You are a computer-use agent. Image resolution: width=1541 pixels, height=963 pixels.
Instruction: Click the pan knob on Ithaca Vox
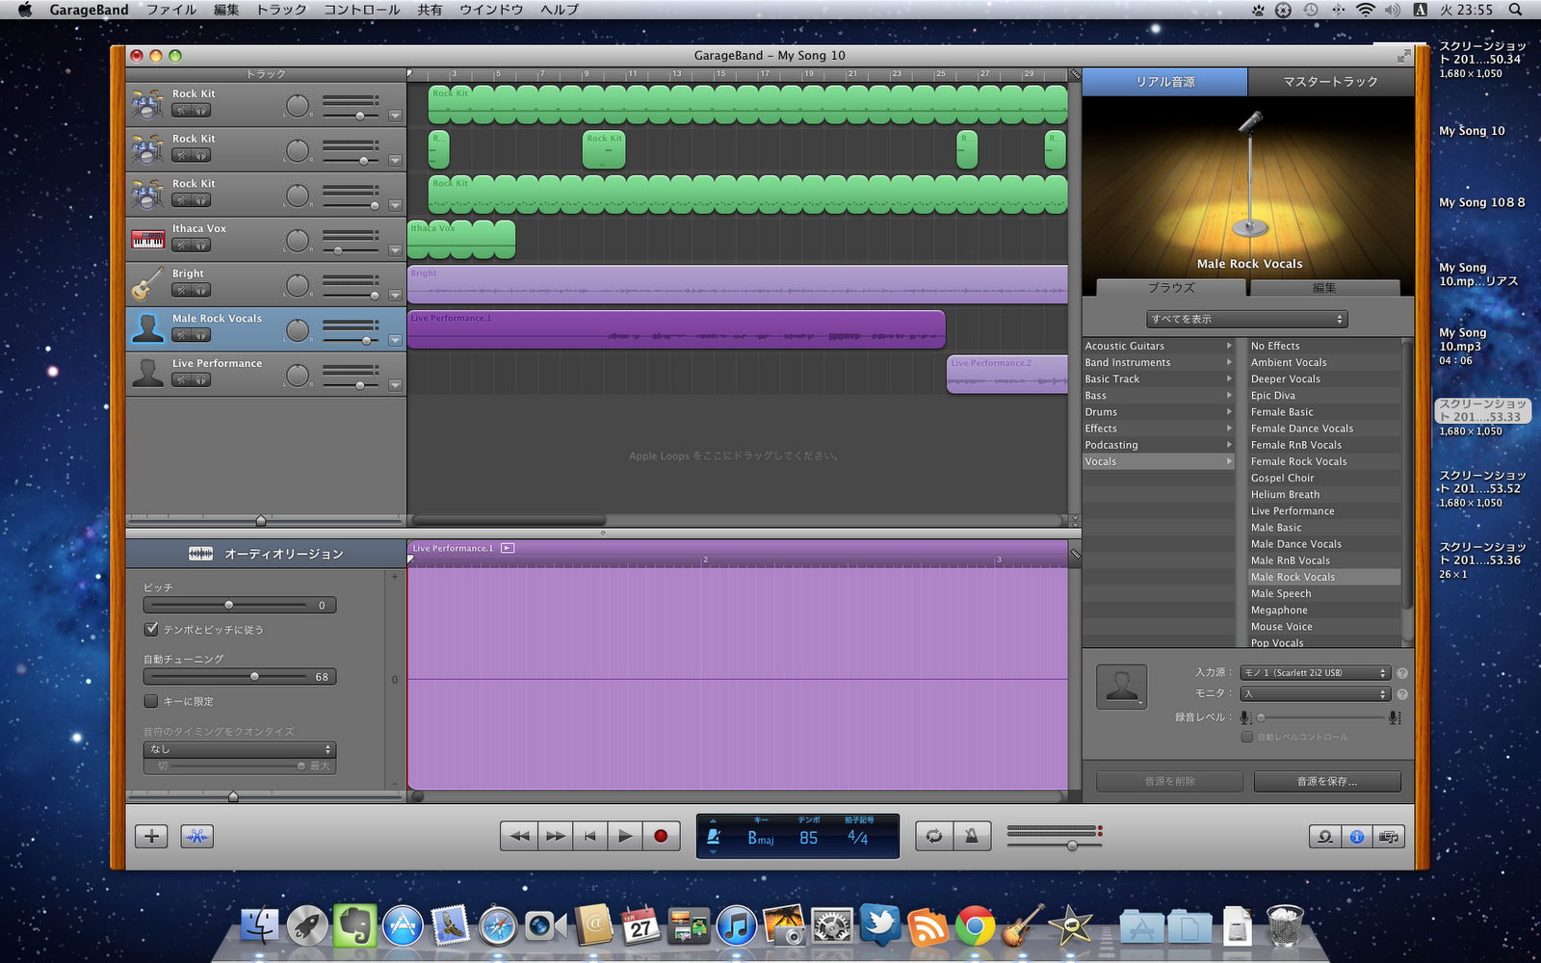click(298, 240)
